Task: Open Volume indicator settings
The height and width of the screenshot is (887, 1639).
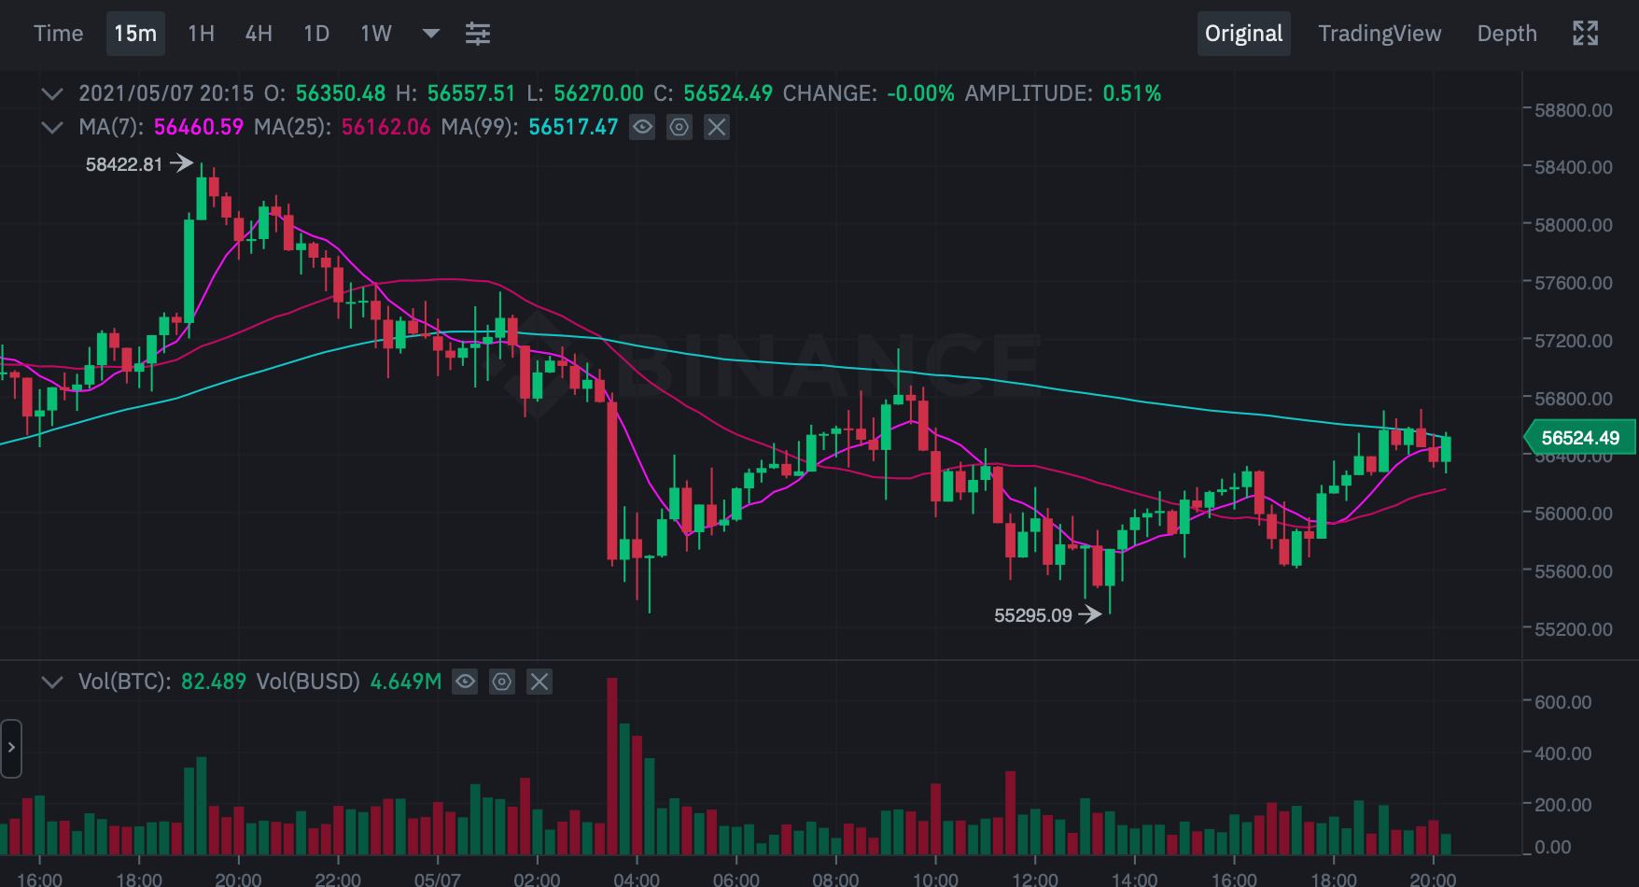Action: pos(502,682)
